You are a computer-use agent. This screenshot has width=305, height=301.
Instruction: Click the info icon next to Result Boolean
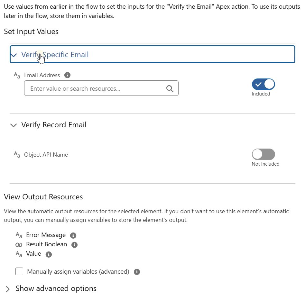[x=74, y=245]
